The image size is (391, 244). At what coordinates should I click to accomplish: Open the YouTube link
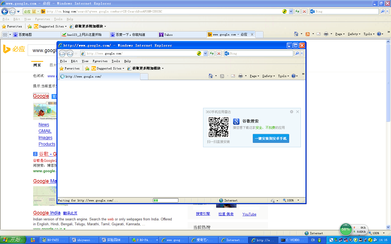249,214
